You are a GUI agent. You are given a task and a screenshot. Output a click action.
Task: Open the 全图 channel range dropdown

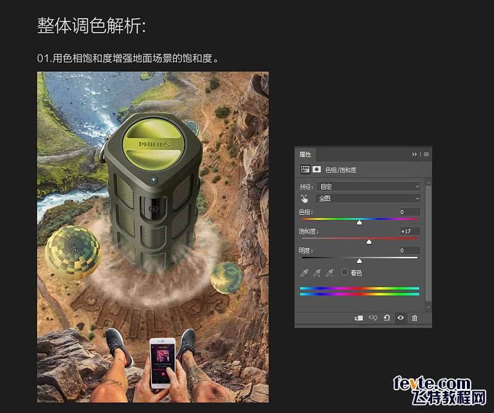click(368, 198)
